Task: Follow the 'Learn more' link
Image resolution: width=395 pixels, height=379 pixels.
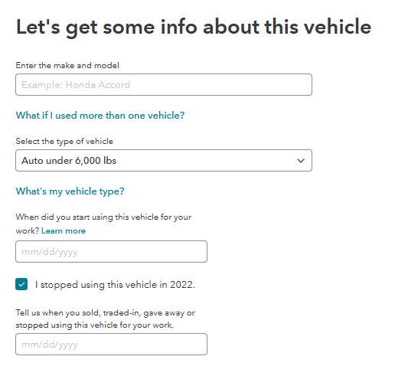Action: pos(64,230)
